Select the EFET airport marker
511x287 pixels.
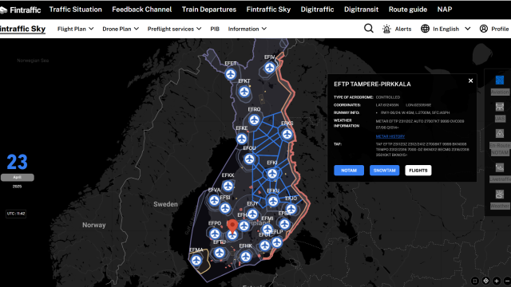coord(231,74)
